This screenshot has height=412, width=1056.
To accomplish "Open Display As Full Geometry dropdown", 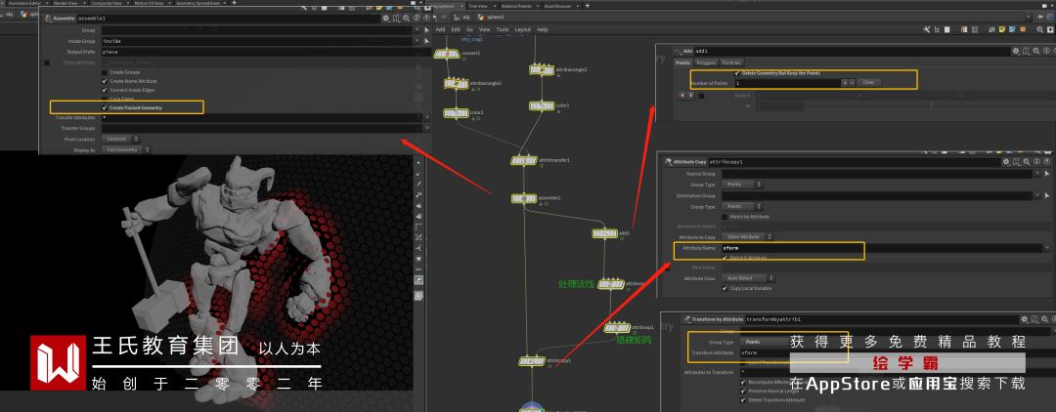I will coord(126,150).
